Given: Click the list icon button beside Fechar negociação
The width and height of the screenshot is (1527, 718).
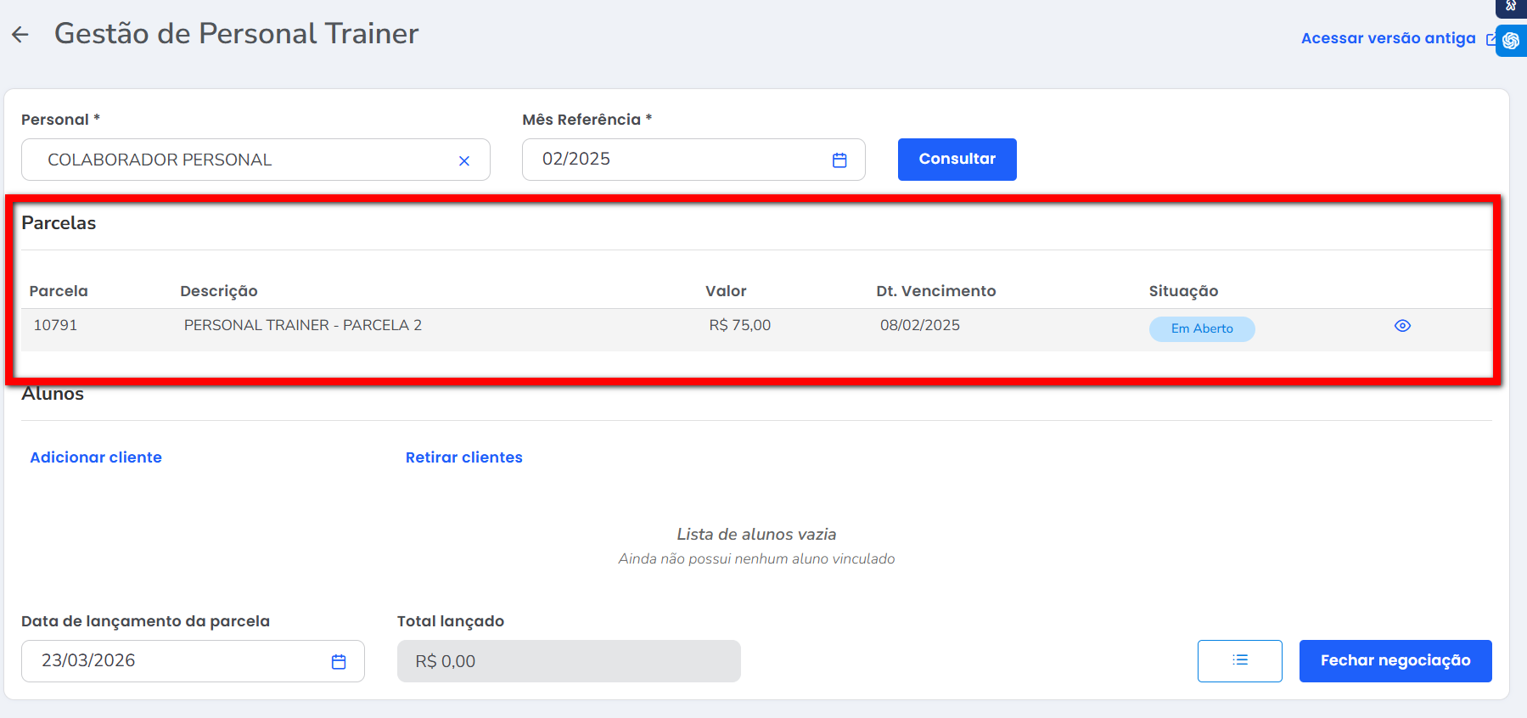Looking at the screenshot, I should [x=1239, y=660].
